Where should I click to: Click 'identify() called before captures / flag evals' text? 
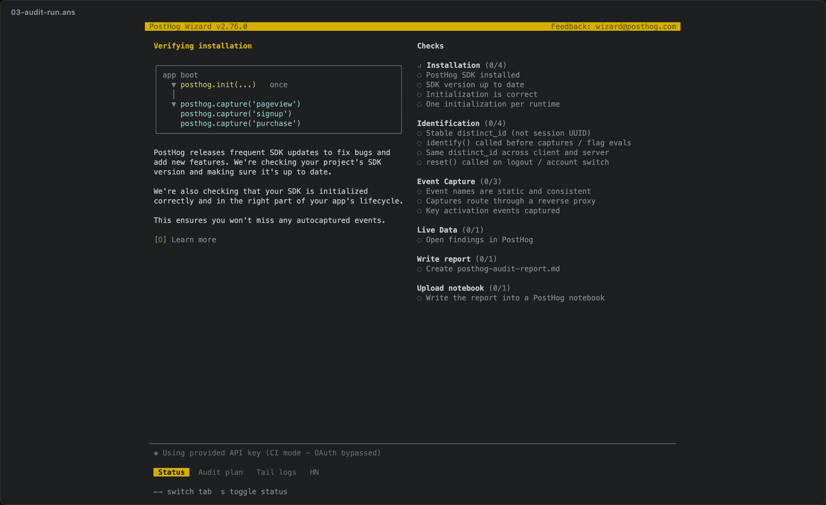point(528,143)
